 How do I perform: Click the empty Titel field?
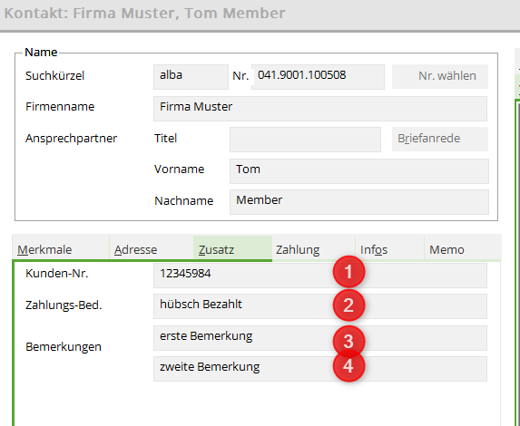point(305,140)
